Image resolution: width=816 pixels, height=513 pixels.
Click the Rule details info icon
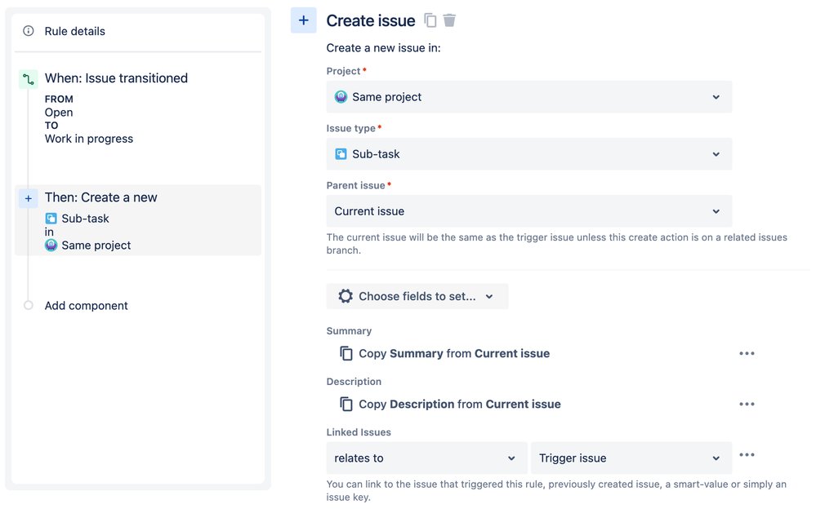pos(29,31)
